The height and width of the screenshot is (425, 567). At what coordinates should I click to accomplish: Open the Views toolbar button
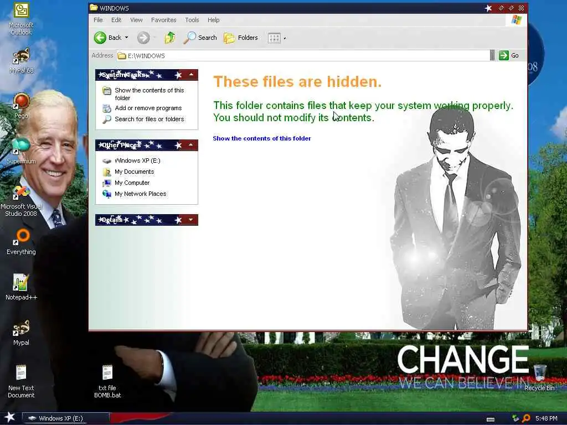point(274,38)
